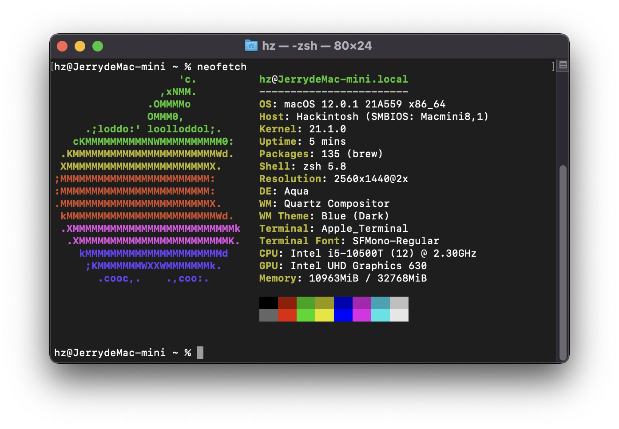Screen dimensions: 619x429
Task: Click the black color block in top row
Action: [x=269, y=303]
